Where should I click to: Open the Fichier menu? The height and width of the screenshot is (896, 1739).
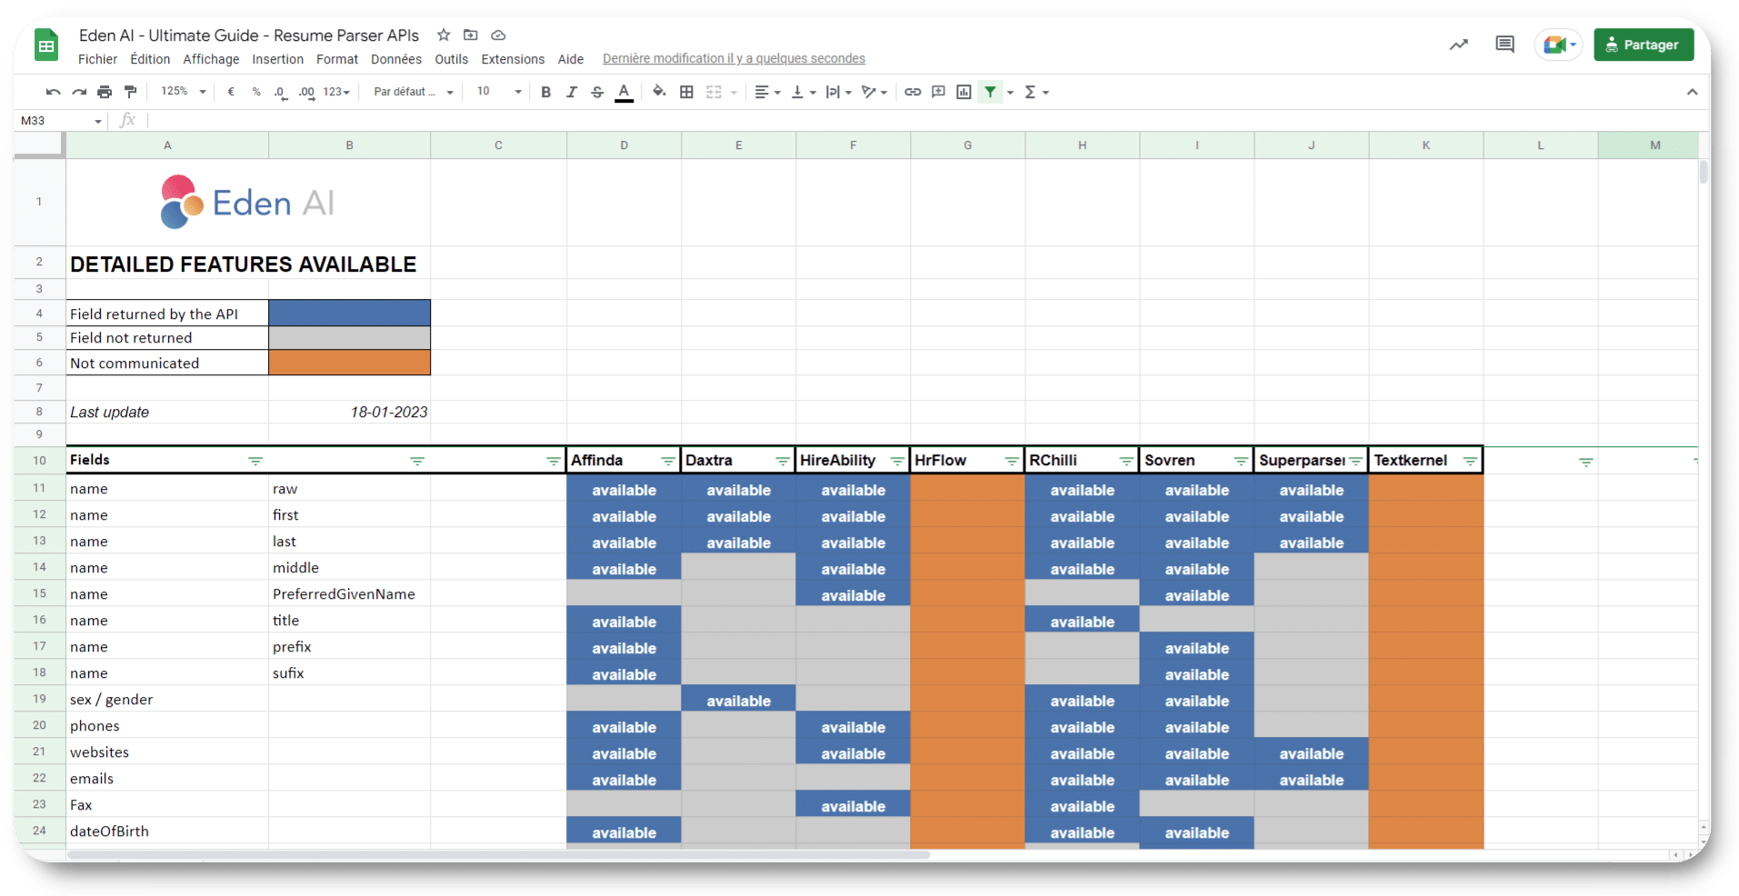(x=97, y=59)
